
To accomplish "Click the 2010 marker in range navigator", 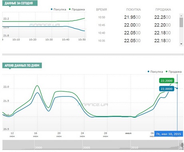I will 134,148.
